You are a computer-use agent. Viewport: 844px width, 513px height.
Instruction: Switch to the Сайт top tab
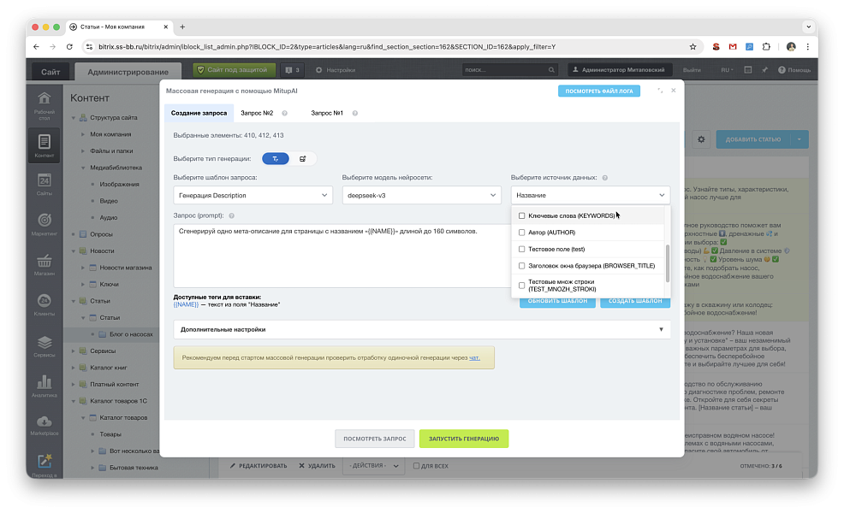pos(51,72)
